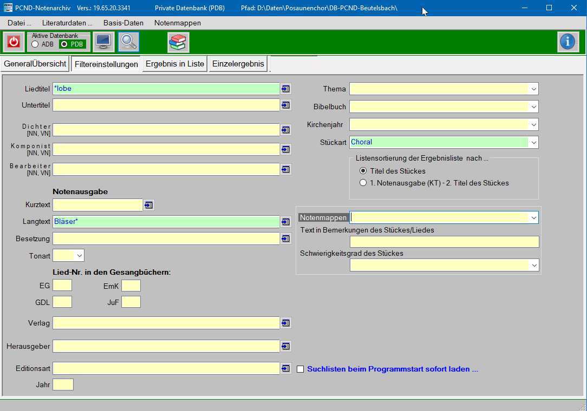
Task: Click the JuF hymn number field
Action: [x=131, y=302]
